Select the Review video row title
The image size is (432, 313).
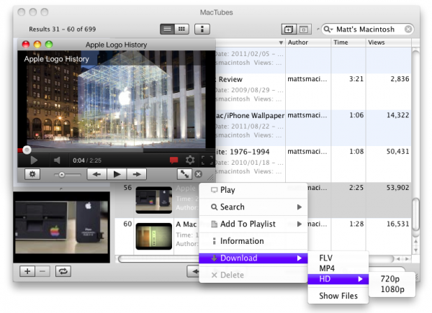click(x=230, y=79)
